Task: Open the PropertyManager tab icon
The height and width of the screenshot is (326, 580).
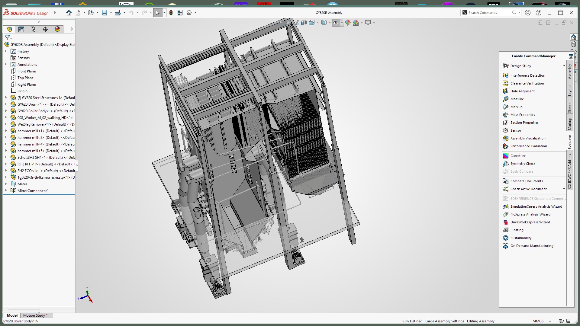Action: tap(21, 29)
